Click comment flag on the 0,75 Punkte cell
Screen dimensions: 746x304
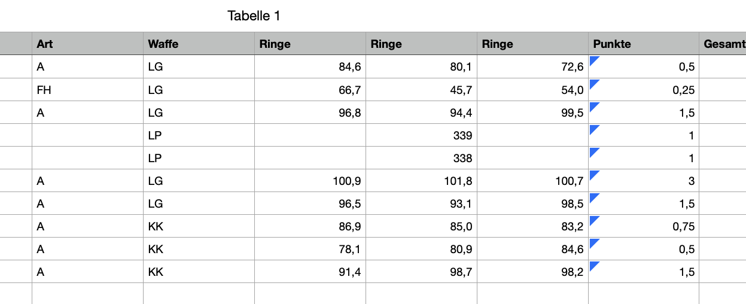tap(593, 220)
